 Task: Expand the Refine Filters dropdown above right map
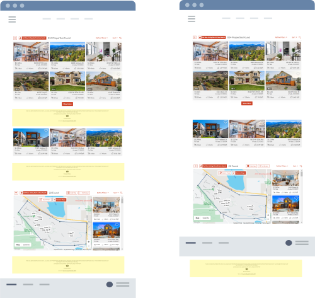tap(282, 166)
